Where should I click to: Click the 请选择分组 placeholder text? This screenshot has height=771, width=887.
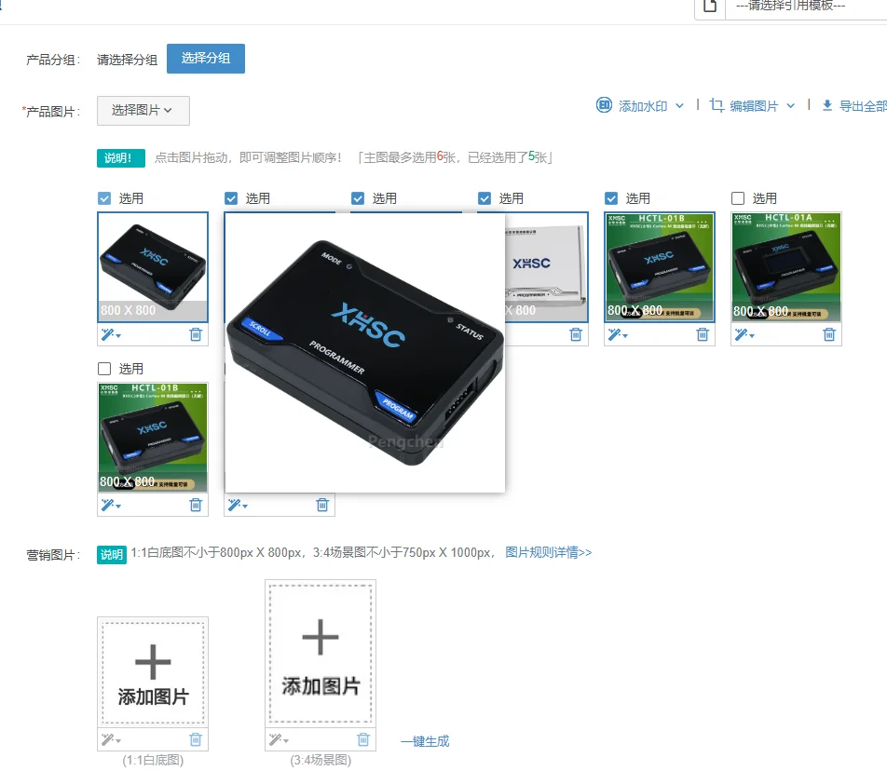[x=127, y=60]
